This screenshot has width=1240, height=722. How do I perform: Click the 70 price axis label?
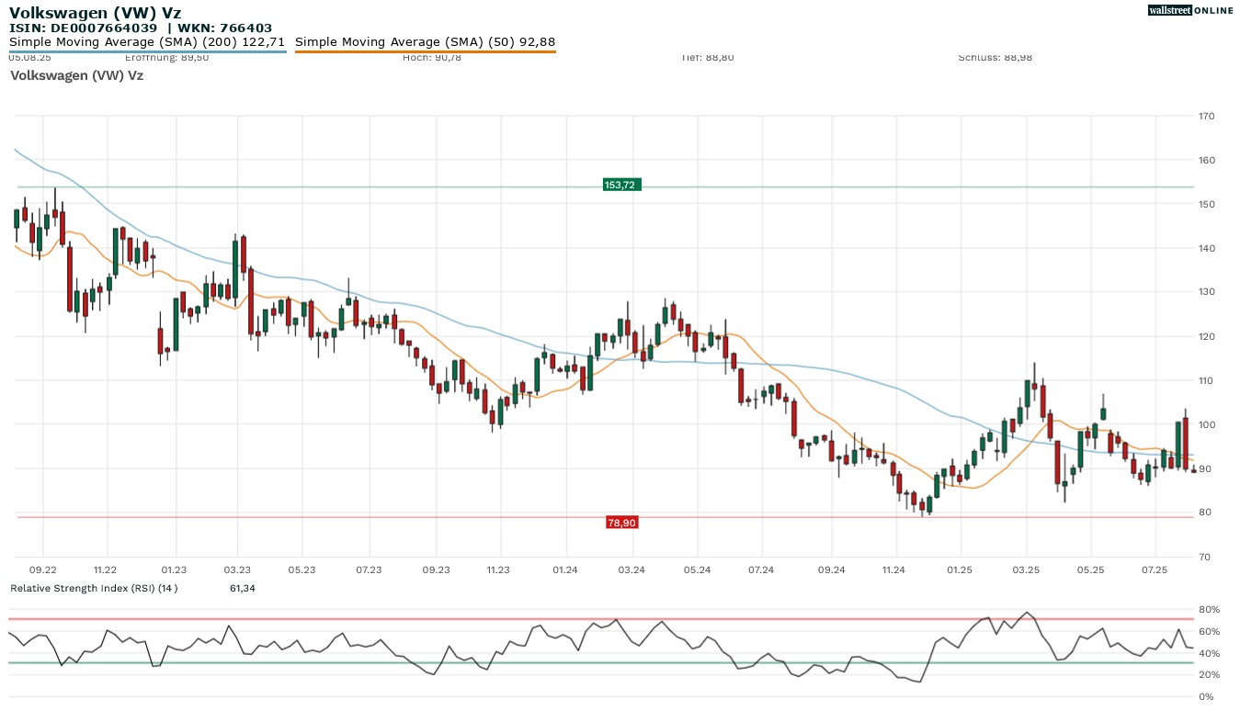pos(1204,558)
